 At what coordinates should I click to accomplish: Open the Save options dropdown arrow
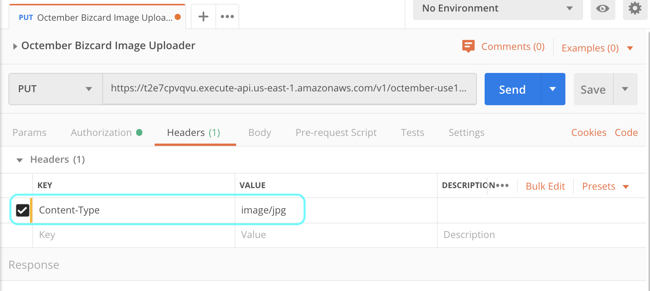(x=625, y=89)
